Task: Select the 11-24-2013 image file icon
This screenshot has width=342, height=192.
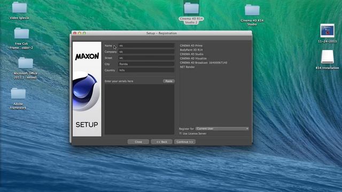Action: tap(327, 30)
